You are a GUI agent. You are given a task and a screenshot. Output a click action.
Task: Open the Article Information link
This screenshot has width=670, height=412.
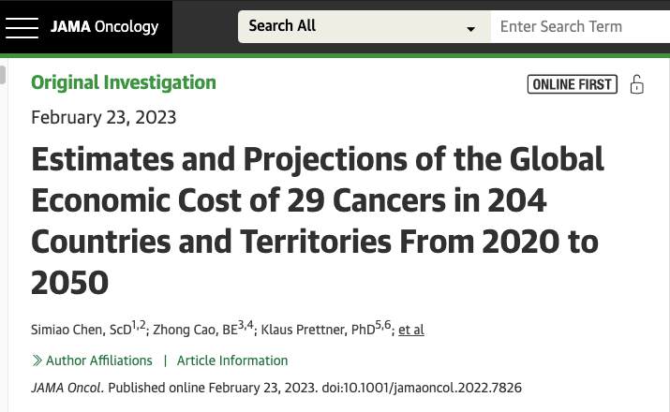pyautogui.click(x=232, y=360)
